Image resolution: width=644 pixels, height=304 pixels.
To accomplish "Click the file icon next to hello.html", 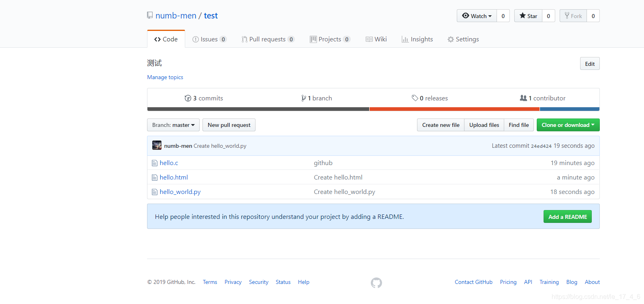I will pos(154,178).
